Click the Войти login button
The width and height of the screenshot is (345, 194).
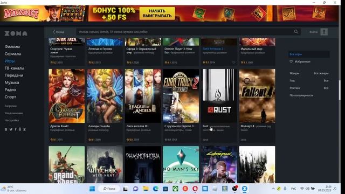coord(313,32)
